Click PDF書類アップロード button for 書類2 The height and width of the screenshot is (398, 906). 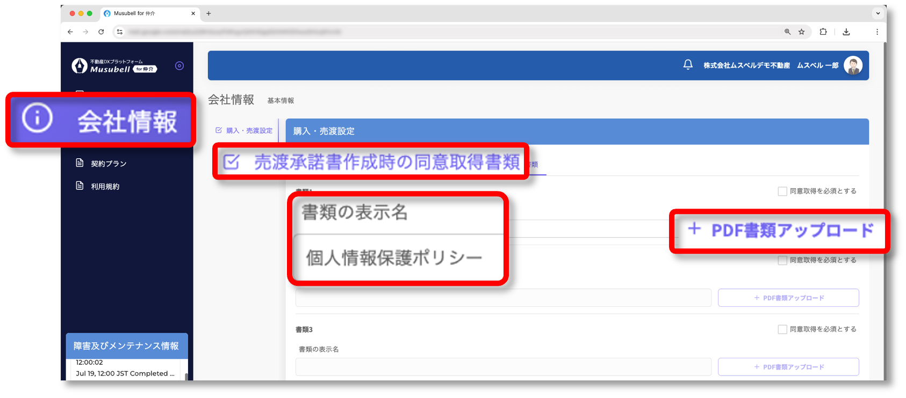pyautogui.click(x=788, y=298)
